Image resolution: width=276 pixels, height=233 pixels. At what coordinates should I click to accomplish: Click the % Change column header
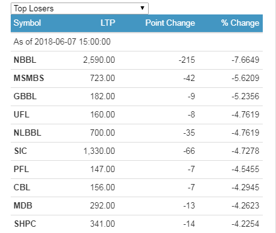click(240, 23)
